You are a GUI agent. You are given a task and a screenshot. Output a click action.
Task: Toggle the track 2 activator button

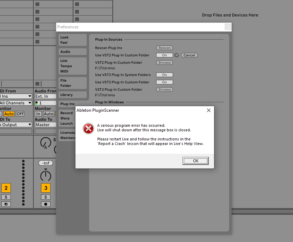[x=6, y=188]
